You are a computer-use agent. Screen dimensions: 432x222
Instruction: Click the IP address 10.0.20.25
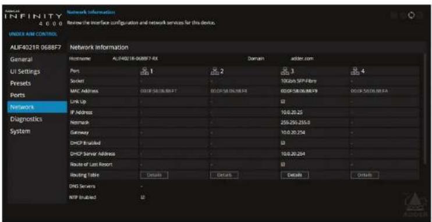292,112
